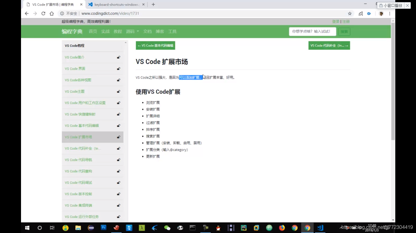This screenshot has width=416, height=233.
Task: Close the 小窗口播放 overlay
Action: (x=407, y=5)
